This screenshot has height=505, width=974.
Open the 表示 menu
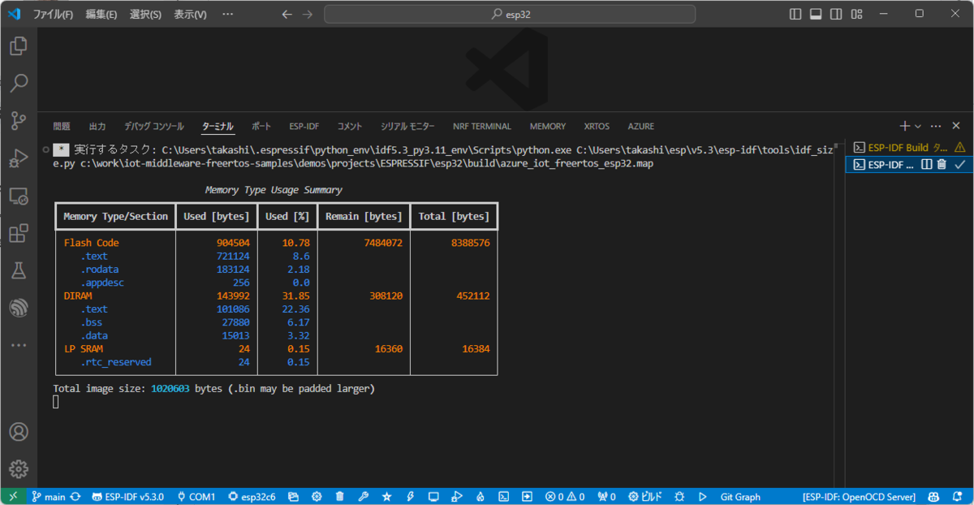pos(190,14)
